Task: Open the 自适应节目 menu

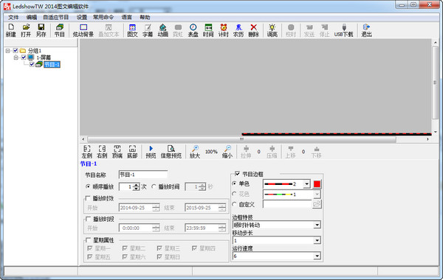Action: tap(56, 18)
